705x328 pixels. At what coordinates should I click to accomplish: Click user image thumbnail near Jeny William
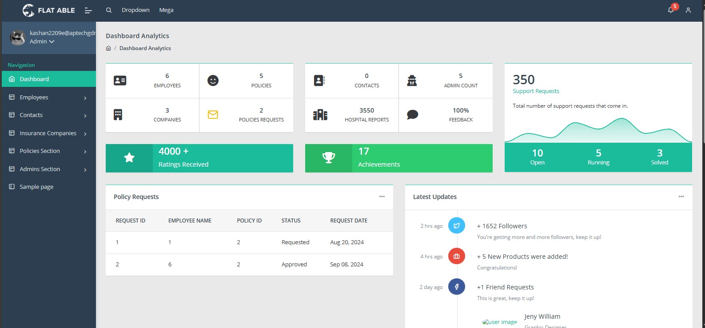point(500,322)
